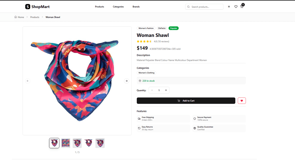This screenshot has height=160, width=295.
Task: Click the Women's Clothing category tag
Action: [x=146, y=73]
